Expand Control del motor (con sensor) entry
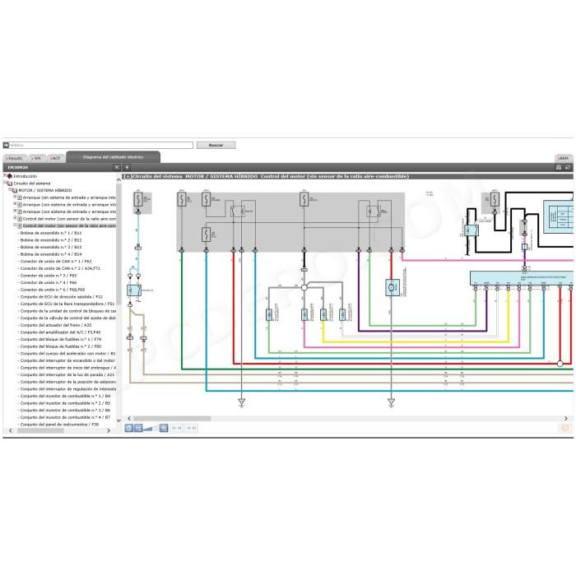 tap(15, 218)
